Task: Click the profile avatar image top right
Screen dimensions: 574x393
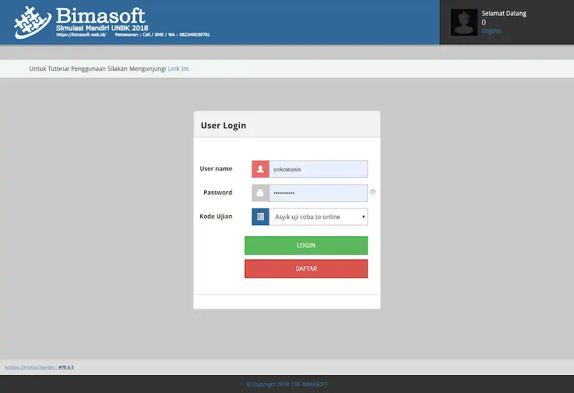Action: [x=464, y=22]
